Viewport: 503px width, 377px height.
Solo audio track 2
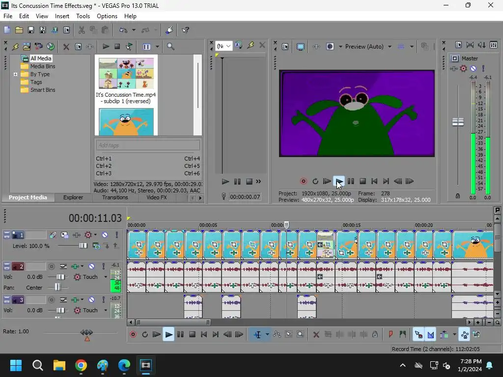[104, 267]
